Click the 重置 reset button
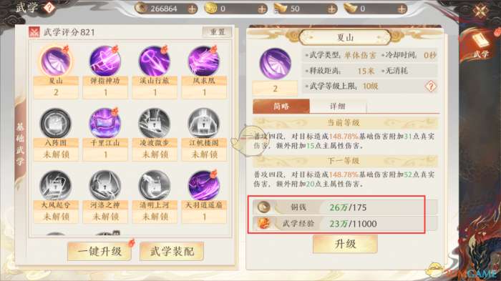This screenshot has width=501, height=281. [x=218, y=32]
